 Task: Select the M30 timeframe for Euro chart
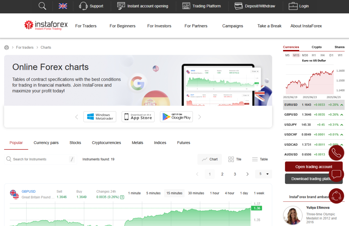click(305, 55)
